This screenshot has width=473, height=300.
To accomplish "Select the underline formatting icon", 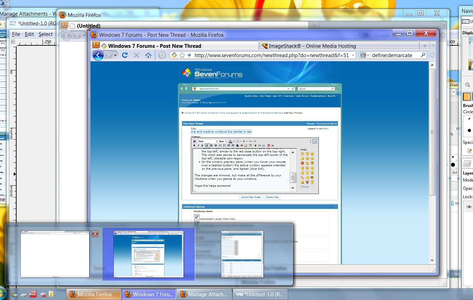I will 202,146.
